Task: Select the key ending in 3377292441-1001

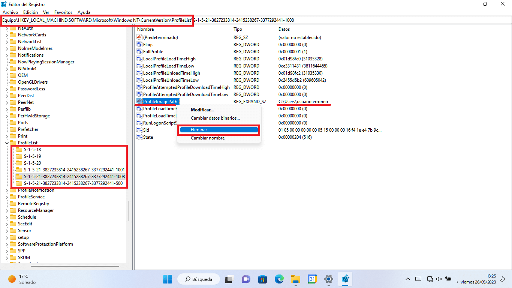Action: [74, 170]
